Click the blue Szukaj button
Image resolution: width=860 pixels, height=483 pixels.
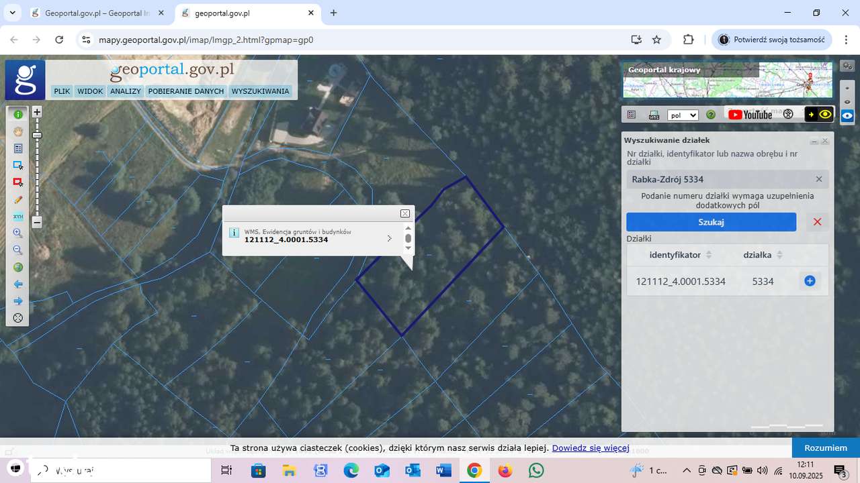pos(712,222)
